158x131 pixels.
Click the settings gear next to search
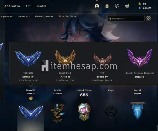click(148, 19)
